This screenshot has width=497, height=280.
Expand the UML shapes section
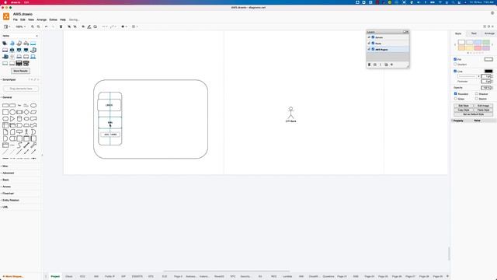pyautogui.click(x=5, y=207)
